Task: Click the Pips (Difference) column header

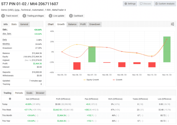Action: click(91, 99)
